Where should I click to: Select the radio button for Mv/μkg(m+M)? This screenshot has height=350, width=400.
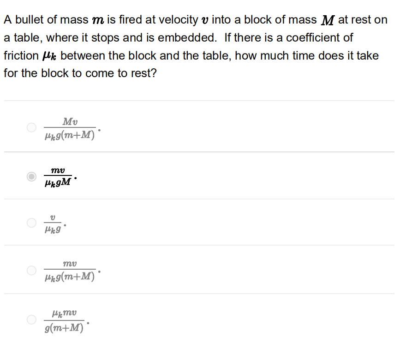pos(31,127)
